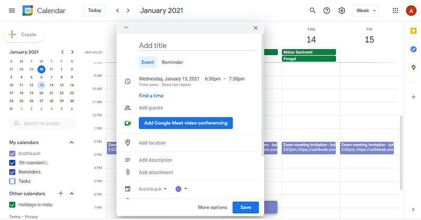
Task: Click the Add title field
Action: 197,45
